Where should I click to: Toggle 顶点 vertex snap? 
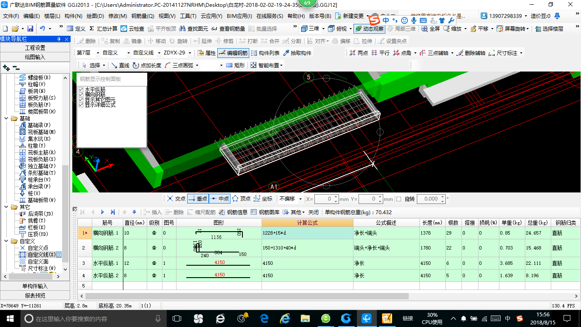pyautogui.click(x=241, y=198)
